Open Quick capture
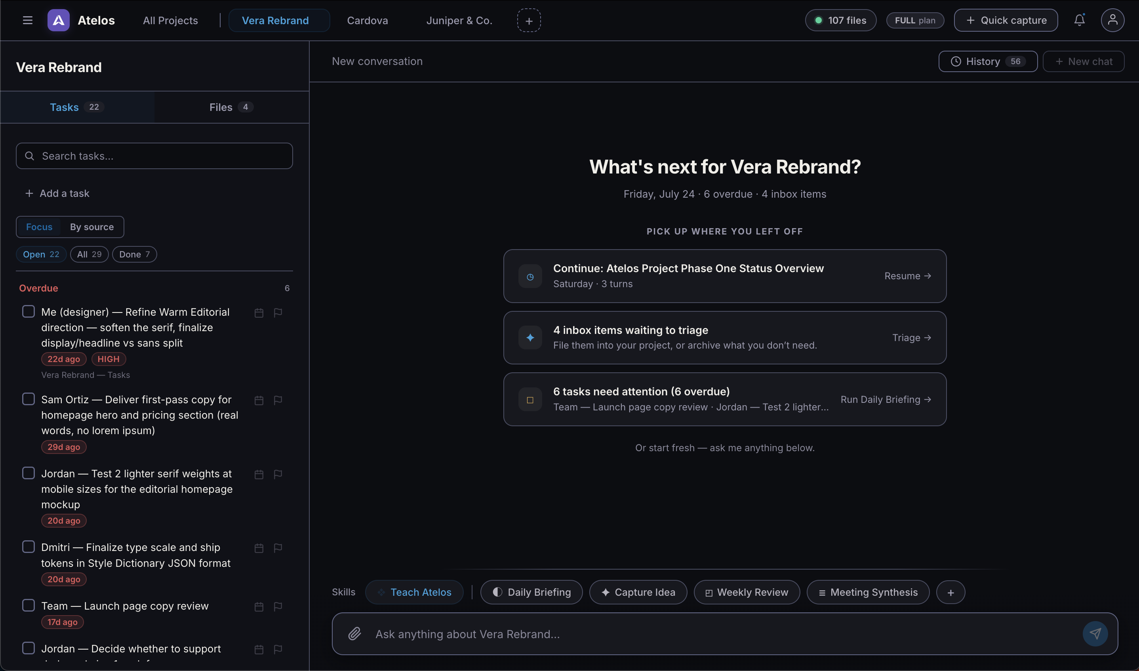The width and height of the screenshot is (1139, 671). [x=1006, y=20]
